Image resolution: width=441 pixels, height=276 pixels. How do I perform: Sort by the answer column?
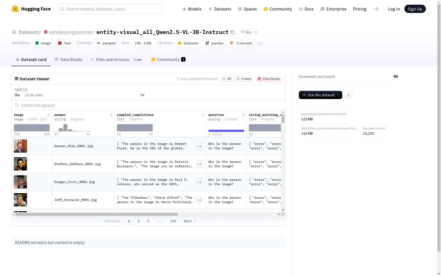[x=111, y=115]
